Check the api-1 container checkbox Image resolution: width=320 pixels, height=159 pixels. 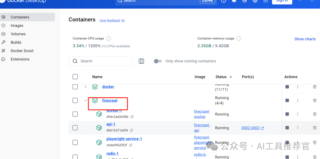click(x=75, y=128)
